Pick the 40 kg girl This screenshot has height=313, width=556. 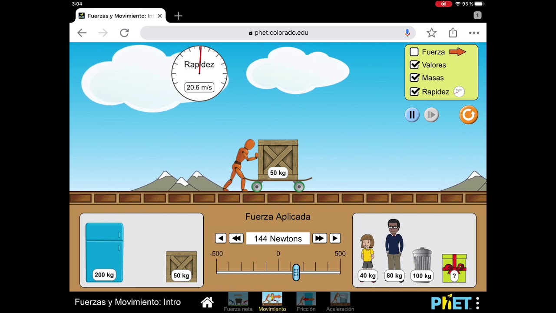(367, 257)
